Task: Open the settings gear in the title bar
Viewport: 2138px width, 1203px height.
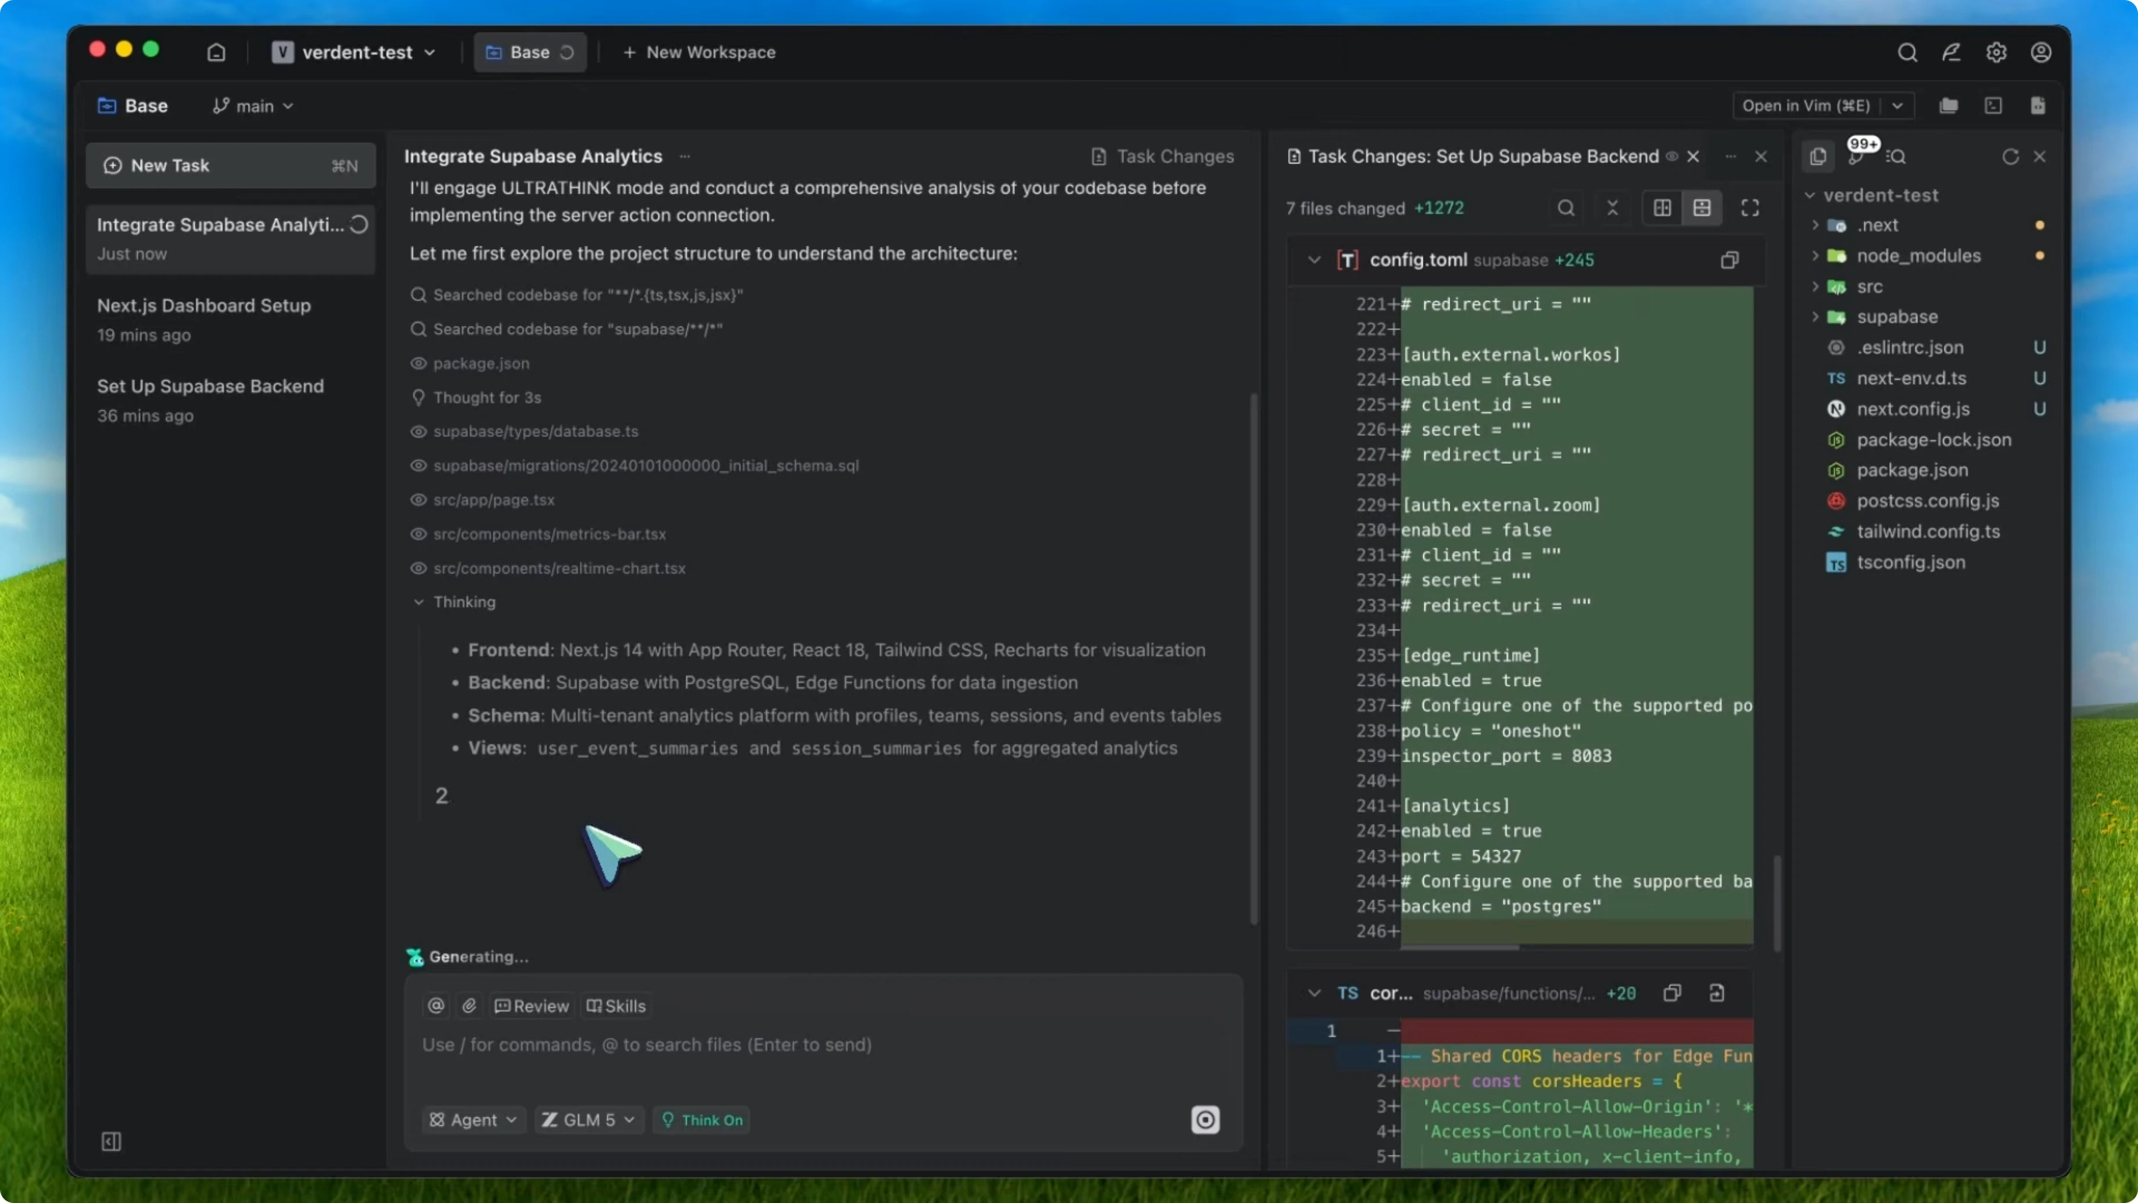Action: pyautogui.click(x=1996, y=52)
